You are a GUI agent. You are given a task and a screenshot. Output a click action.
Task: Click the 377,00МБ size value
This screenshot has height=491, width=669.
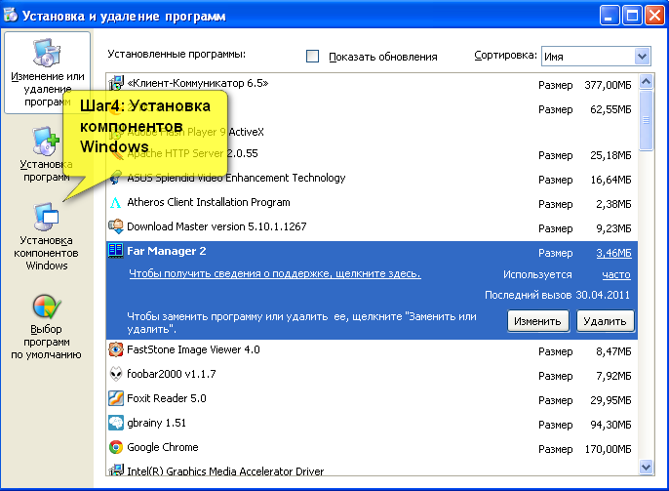(608, 85)
